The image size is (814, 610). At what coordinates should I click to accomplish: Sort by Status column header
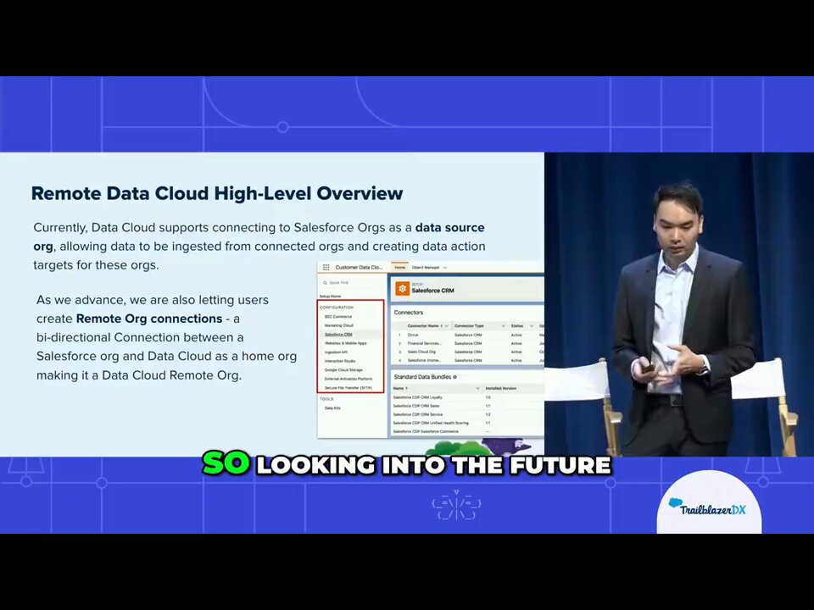click(x=517, y=325)
